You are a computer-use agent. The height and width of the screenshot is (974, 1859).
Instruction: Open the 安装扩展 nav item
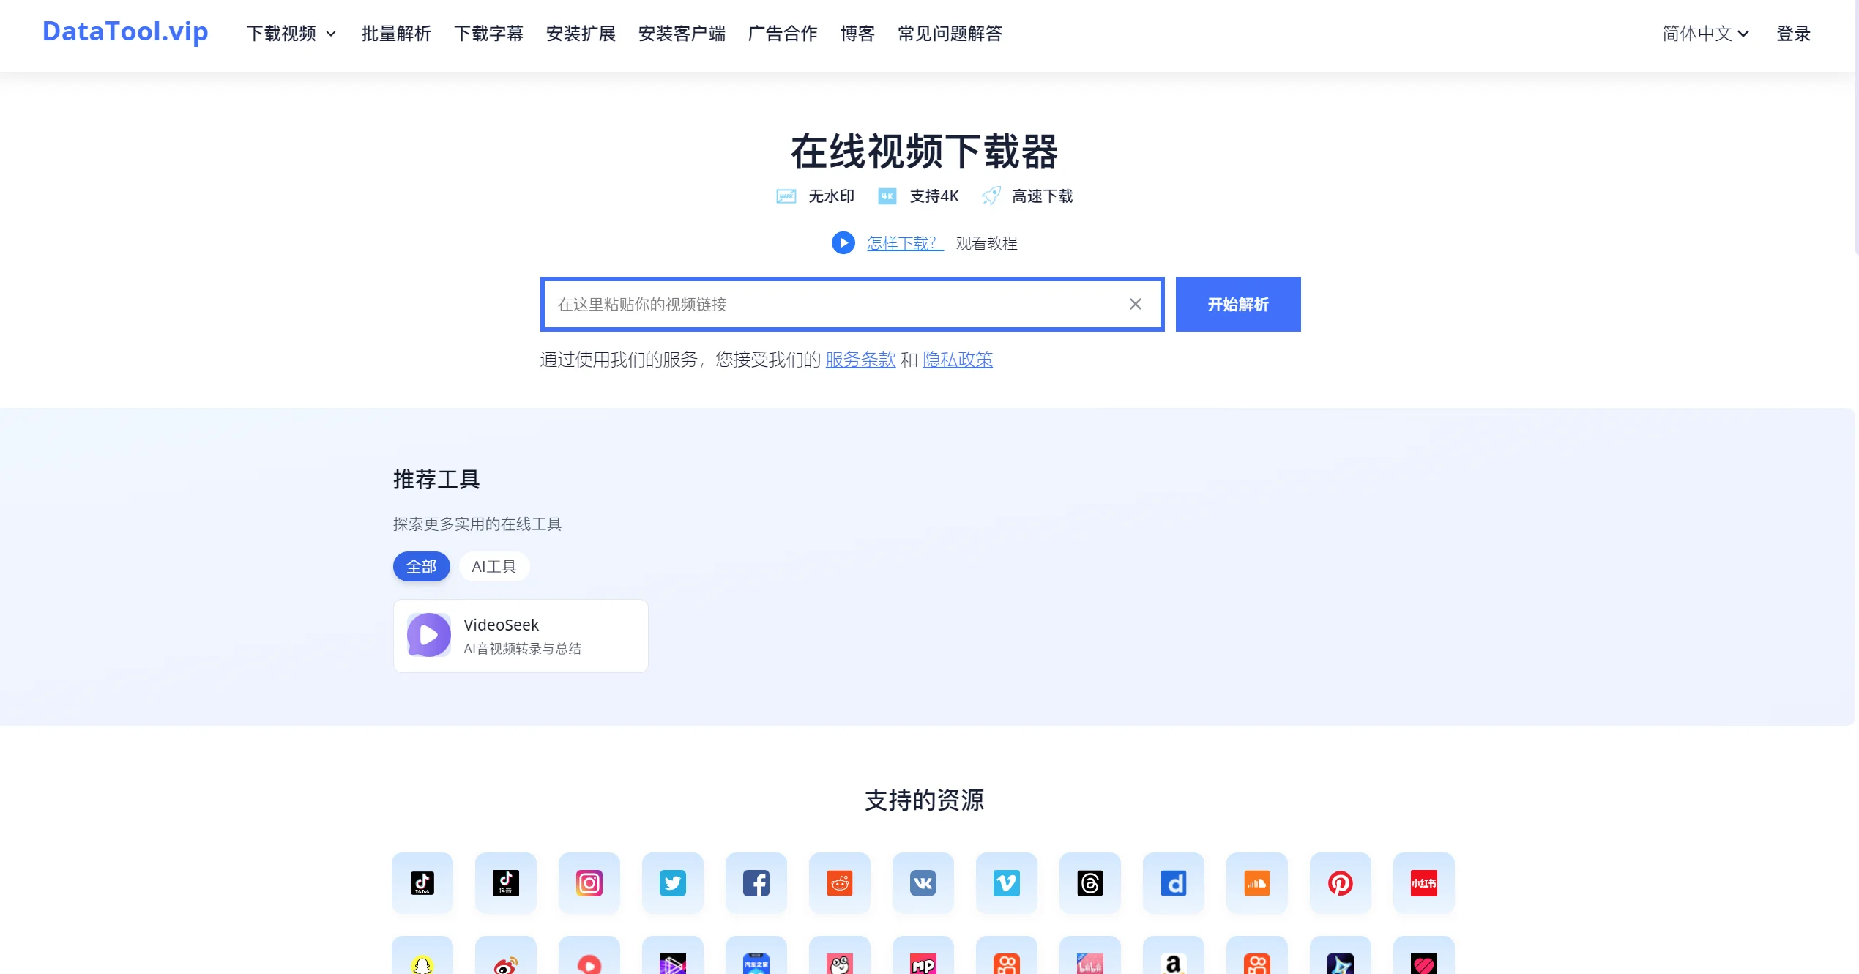581,34
